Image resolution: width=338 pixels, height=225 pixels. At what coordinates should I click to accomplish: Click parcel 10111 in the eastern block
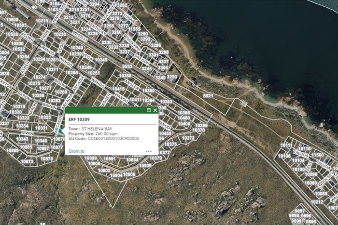286,145
